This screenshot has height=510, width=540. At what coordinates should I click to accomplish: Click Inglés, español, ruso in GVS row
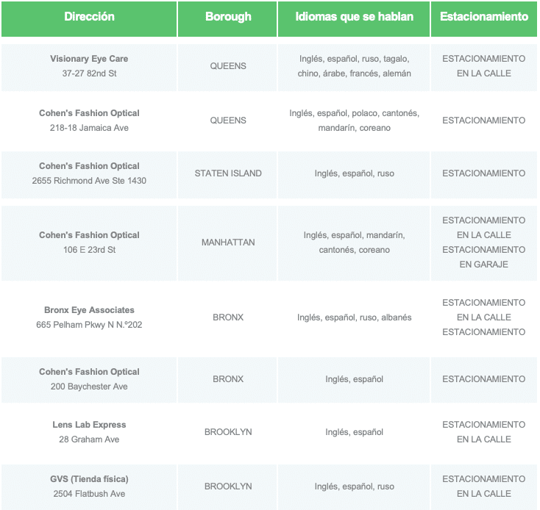tap(354, 486)
